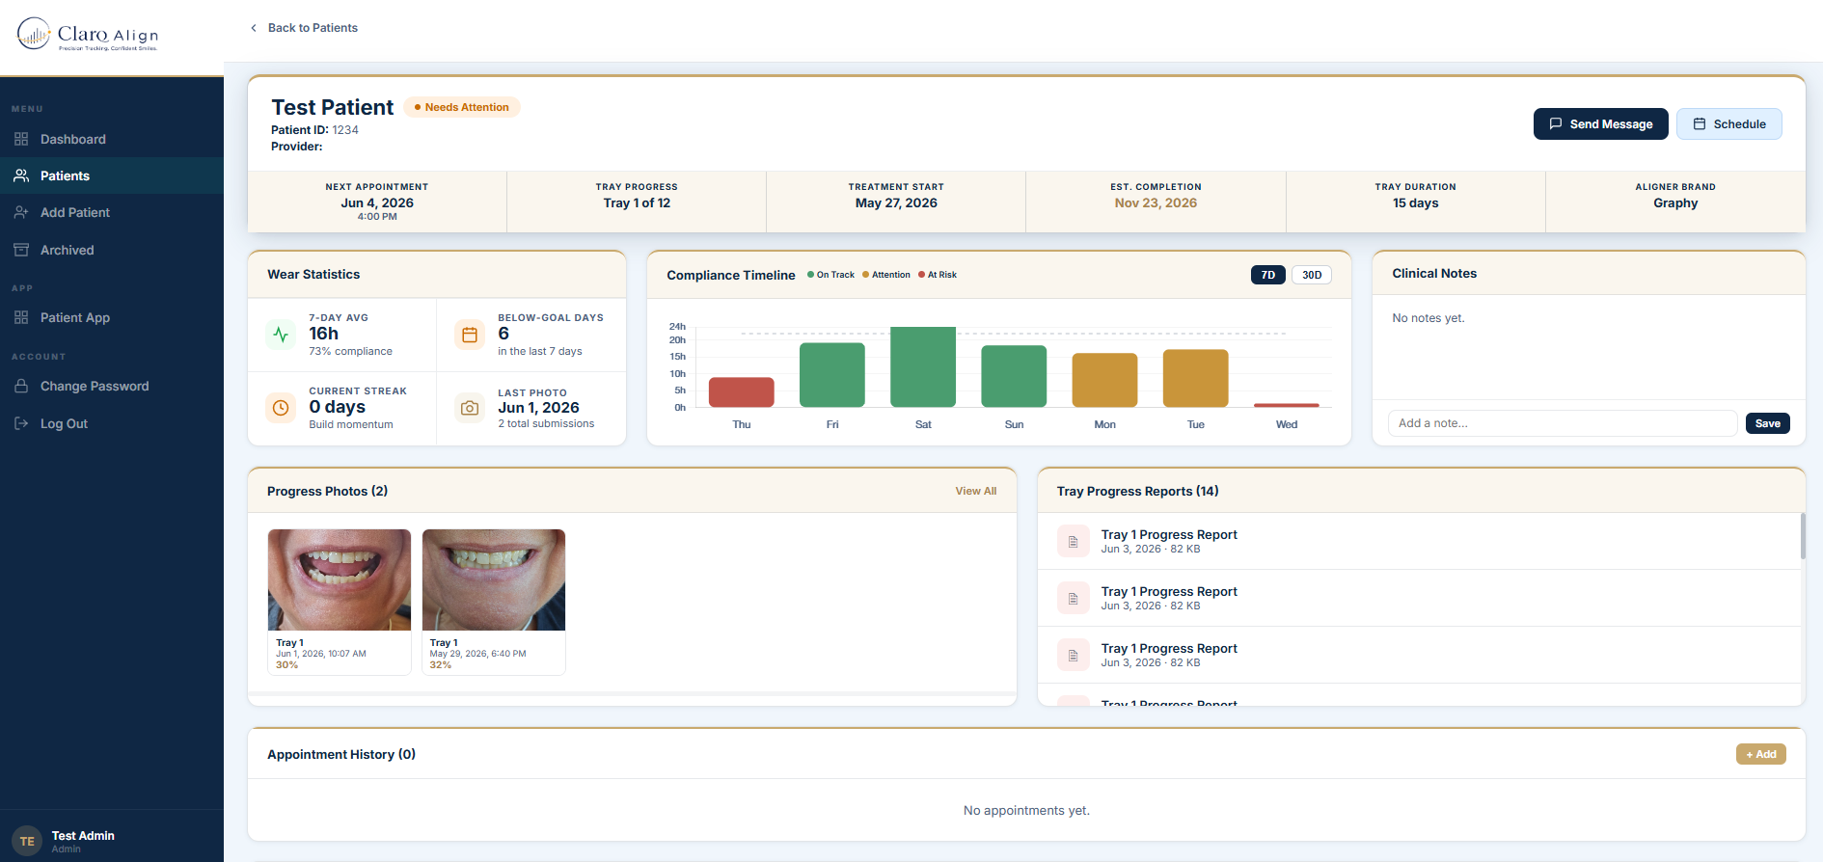This screenshot has width=1823, height=862.
Task: Click the Claro Align logo
Action: coord(88,35)
